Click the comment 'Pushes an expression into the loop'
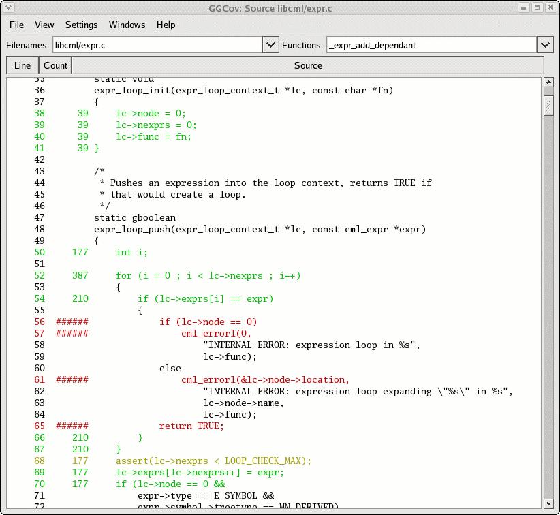Screen dimensions: 560x515 pos(270,183)
